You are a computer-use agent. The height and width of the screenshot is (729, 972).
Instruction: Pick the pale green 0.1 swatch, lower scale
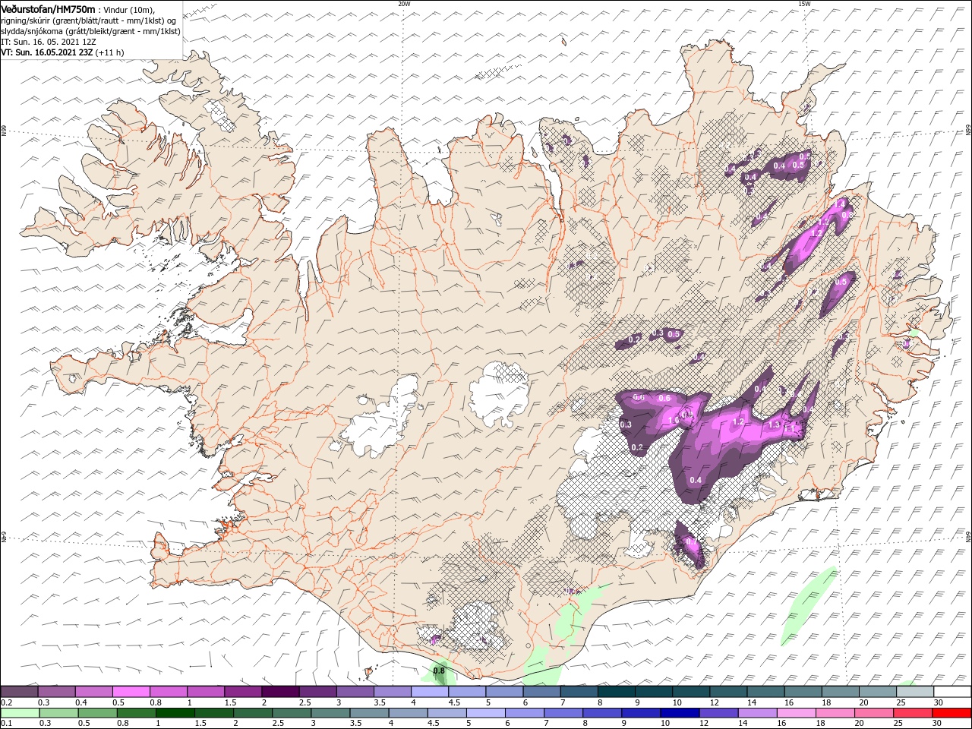click(20, 712)
